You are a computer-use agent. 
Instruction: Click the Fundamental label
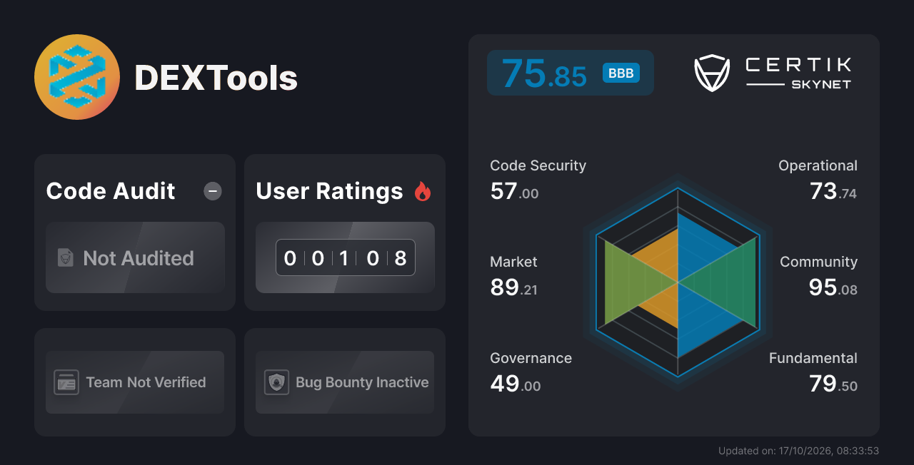813,358
